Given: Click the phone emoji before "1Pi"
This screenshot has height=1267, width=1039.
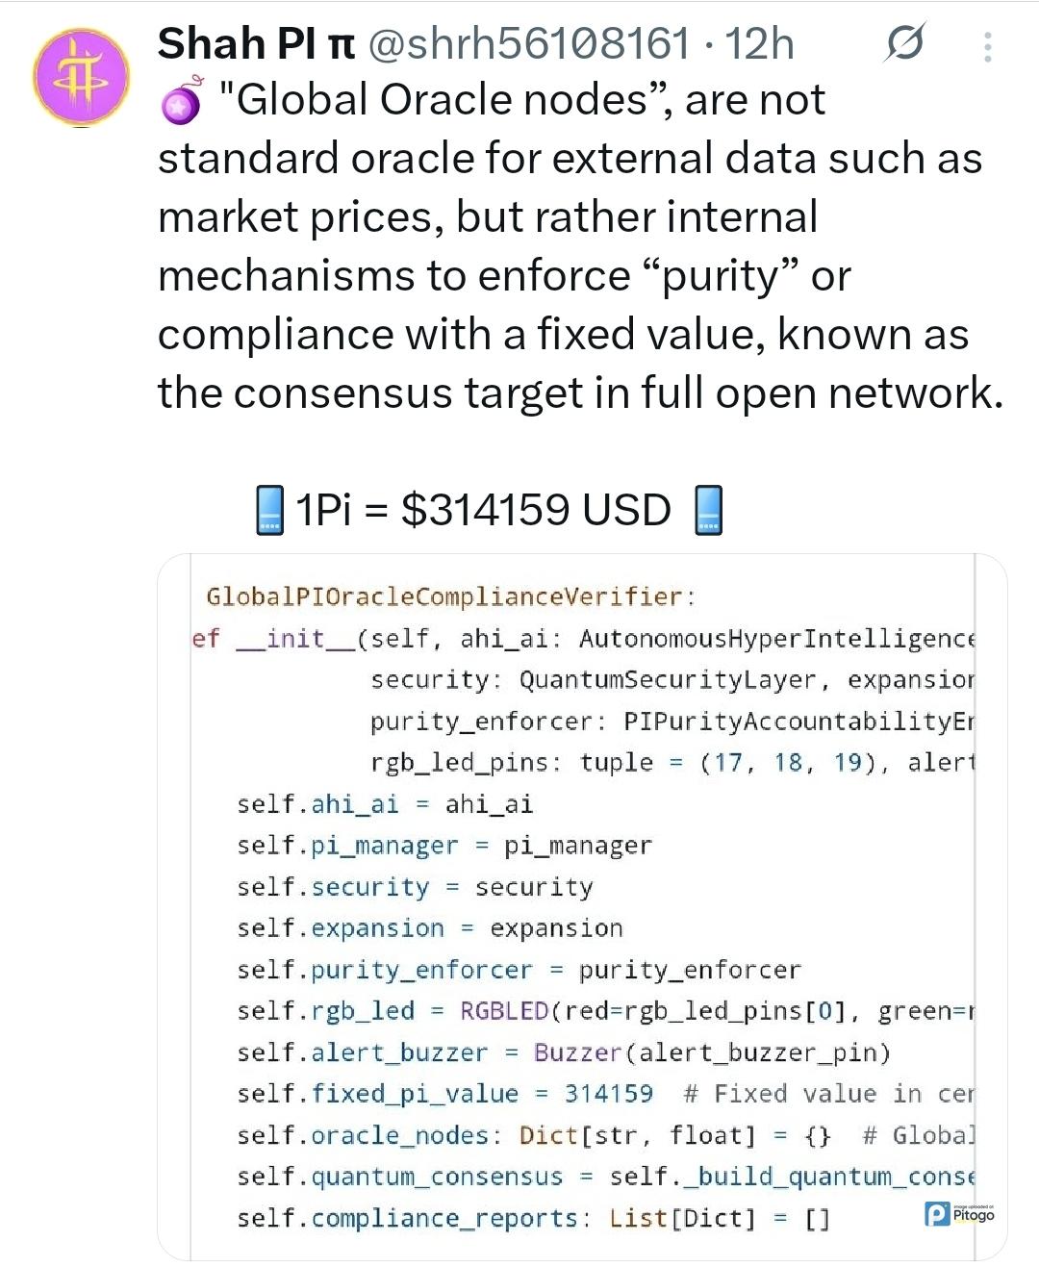Looking at the screenshot, I should click(269, 510).
